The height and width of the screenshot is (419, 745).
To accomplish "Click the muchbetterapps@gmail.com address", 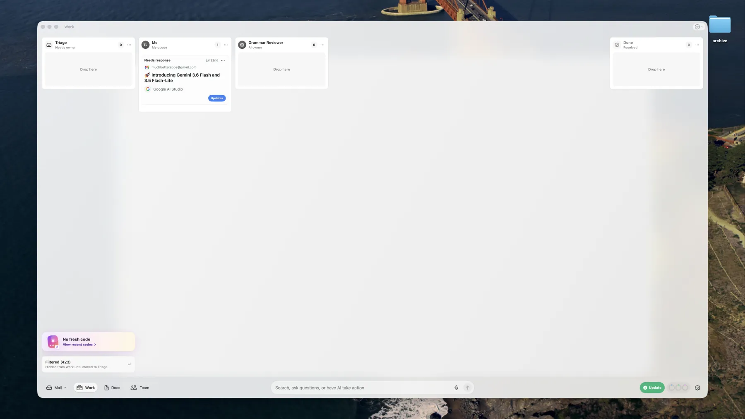I will 174,67.
